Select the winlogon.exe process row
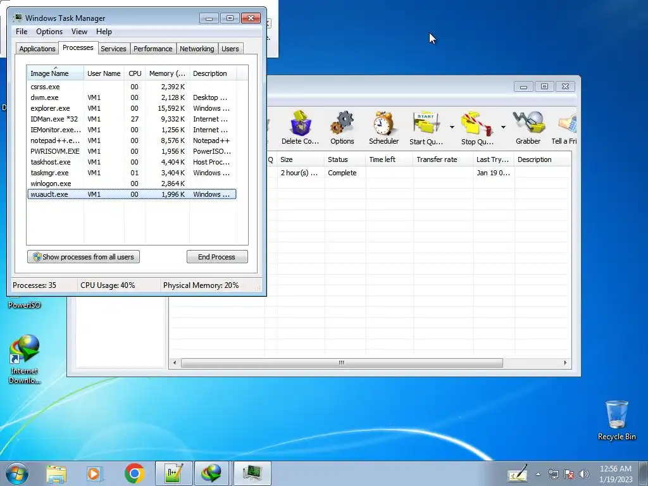Image resolution: width=648 pixels, height=486 pixels. click(x=132, y=184)
